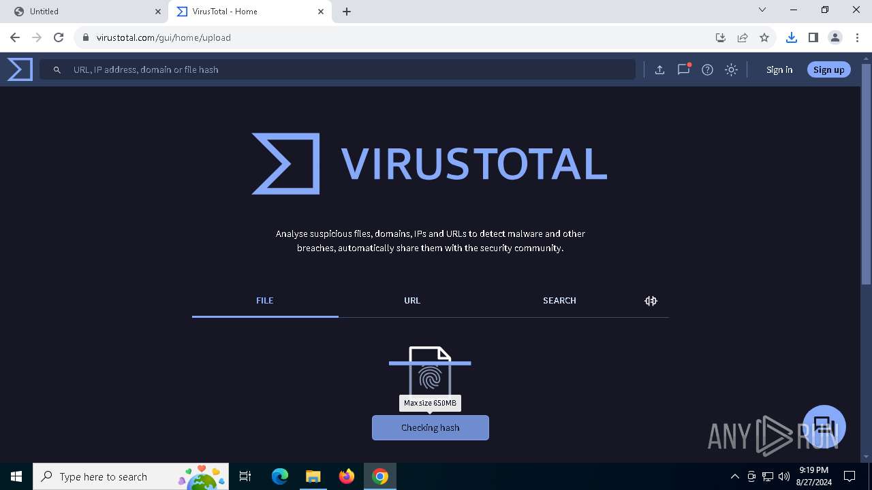The width and height of the screenshot is (872, 490).
Task: Open a new browser tab with plus
Action: [x=347, y=12]
